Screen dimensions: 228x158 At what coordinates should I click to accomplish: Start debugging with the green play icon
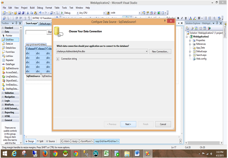[x=62, y=13]
